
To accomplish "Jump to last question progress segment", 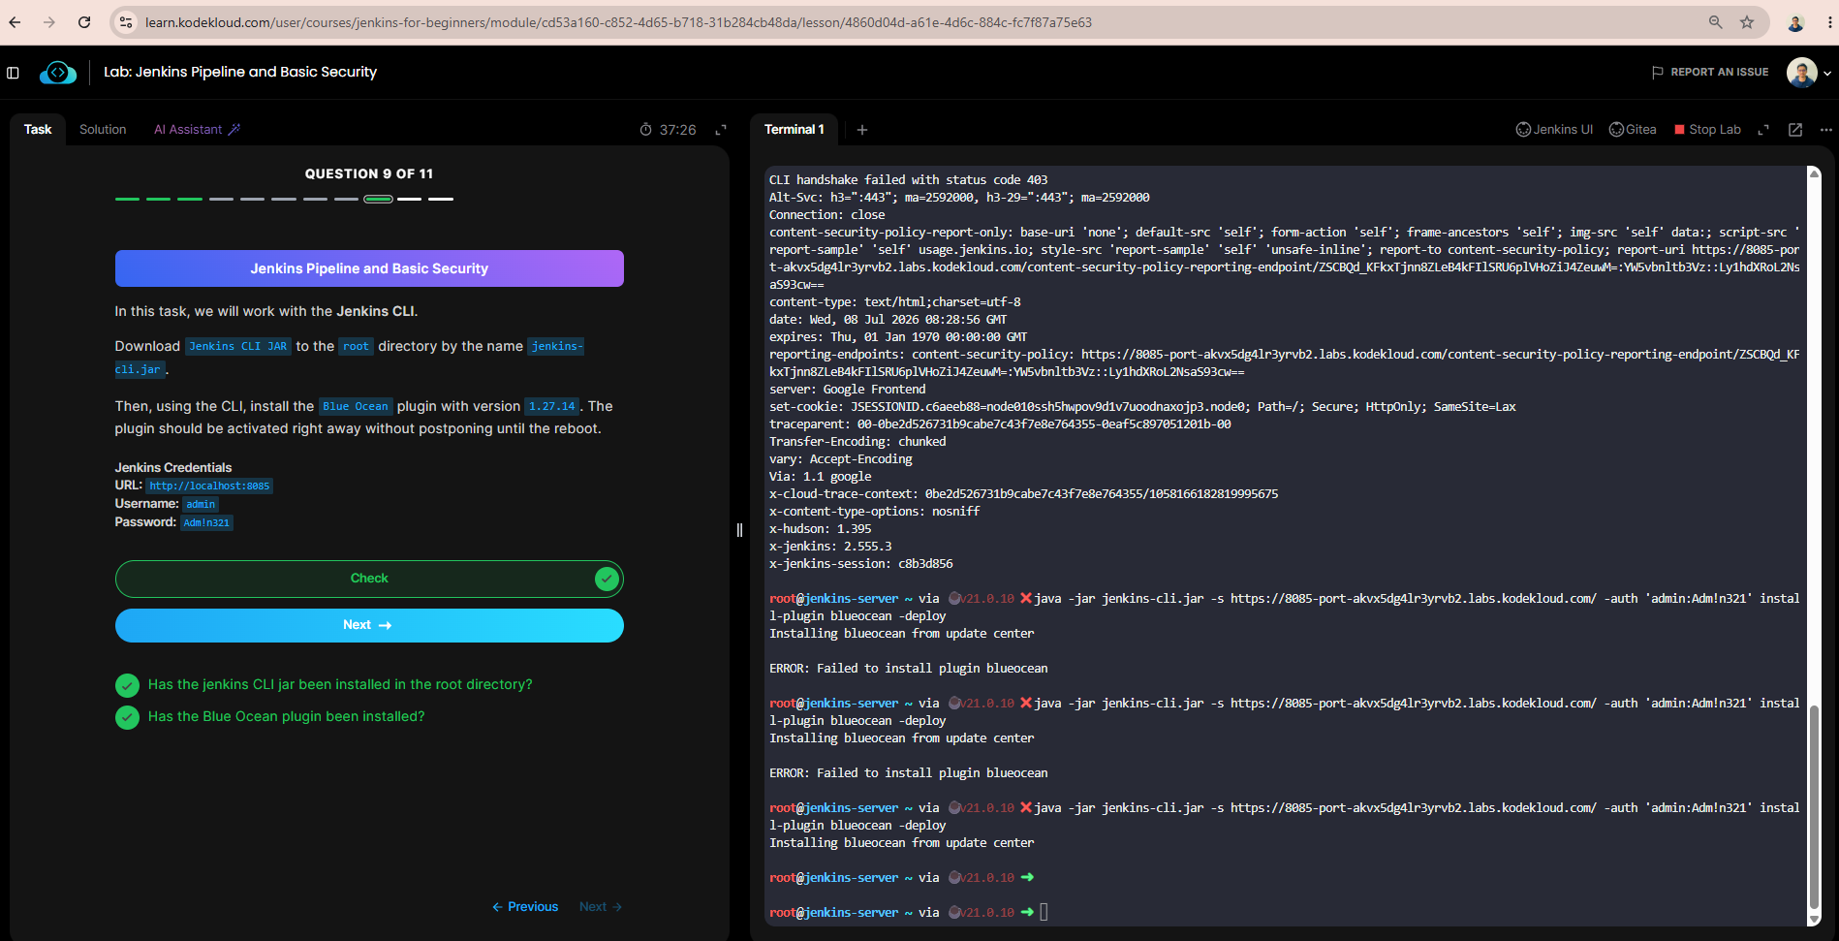I will pyautogui.click(x=441, y=199).
